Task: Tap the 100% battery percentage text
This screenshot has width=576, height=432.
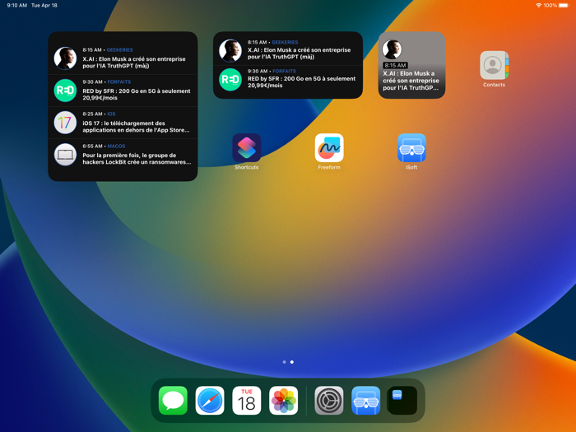Action: (550, 6)
